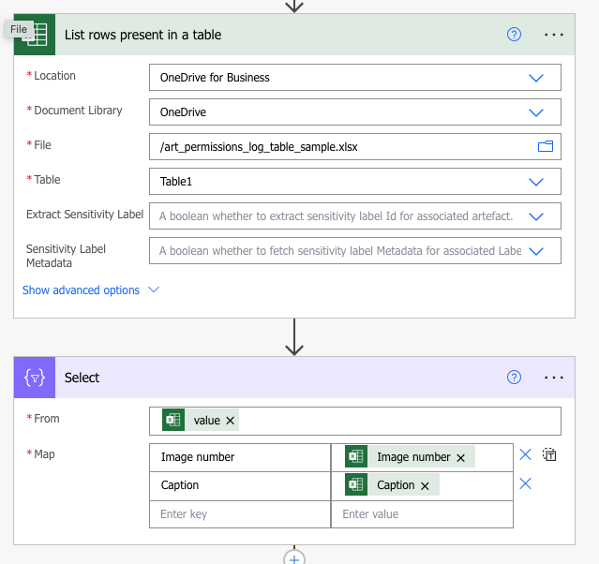Click the Select action icon
Screen dimensions: 599x564
[36, 378]
